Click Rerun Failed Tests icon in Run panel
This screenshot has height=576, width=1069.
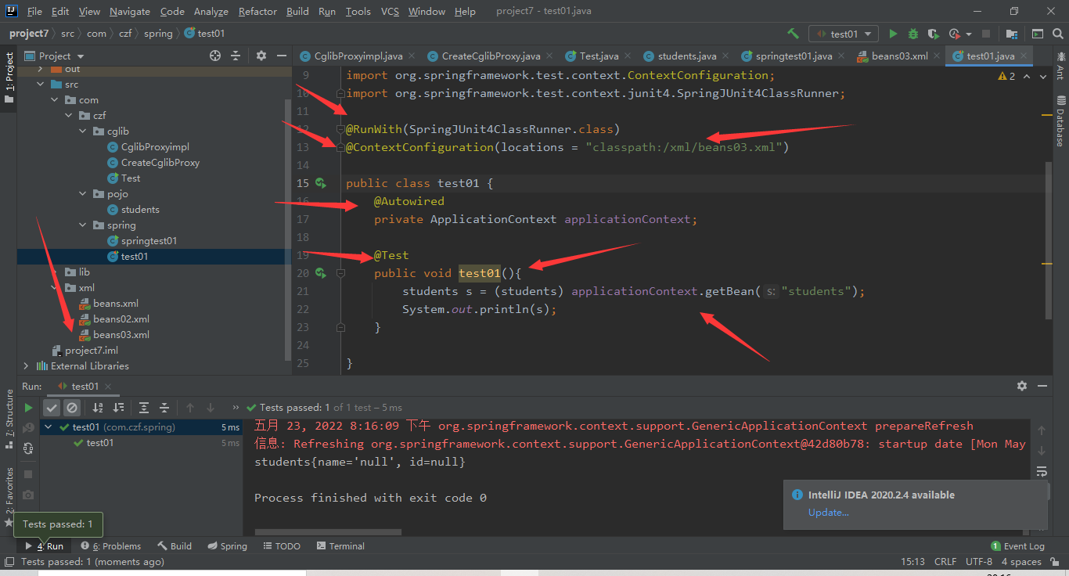click(x=28, y=427)
